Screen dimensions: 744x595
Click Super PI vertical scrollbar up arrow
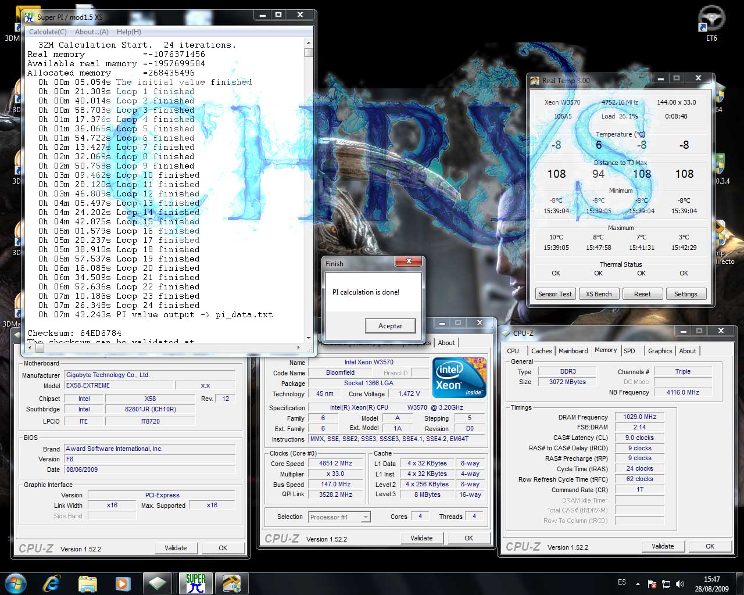[309, 43]
